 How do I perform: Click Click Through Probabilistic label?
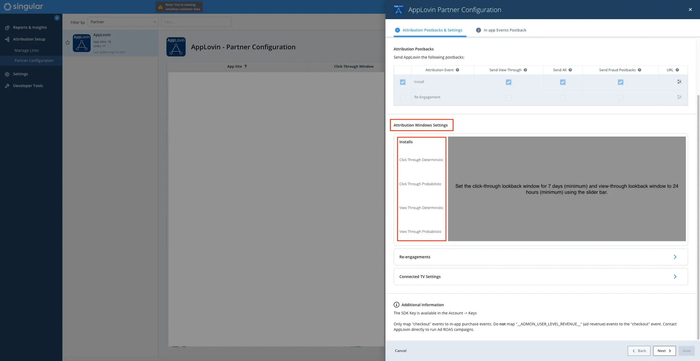pyautogui.click(x=420, y=184)
